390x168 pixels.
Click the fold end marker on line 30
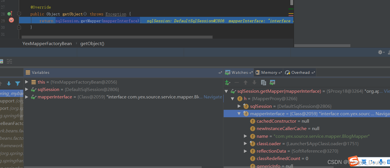[x=19, y=27]
